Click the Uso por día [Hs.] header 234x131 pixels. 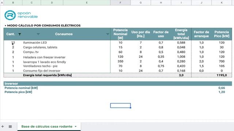140,34
